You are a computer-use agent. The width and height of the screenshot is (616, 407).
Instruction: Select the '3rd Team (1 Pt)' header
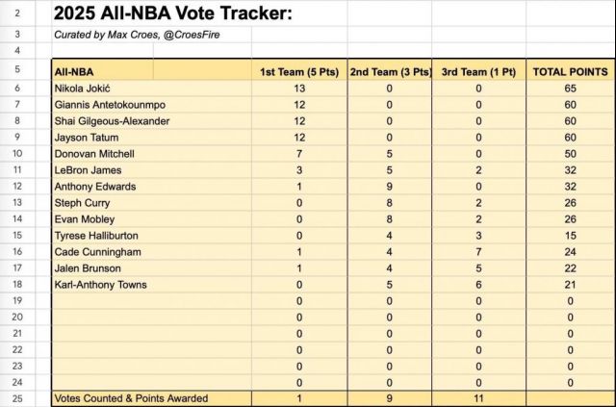click(478, 70)
